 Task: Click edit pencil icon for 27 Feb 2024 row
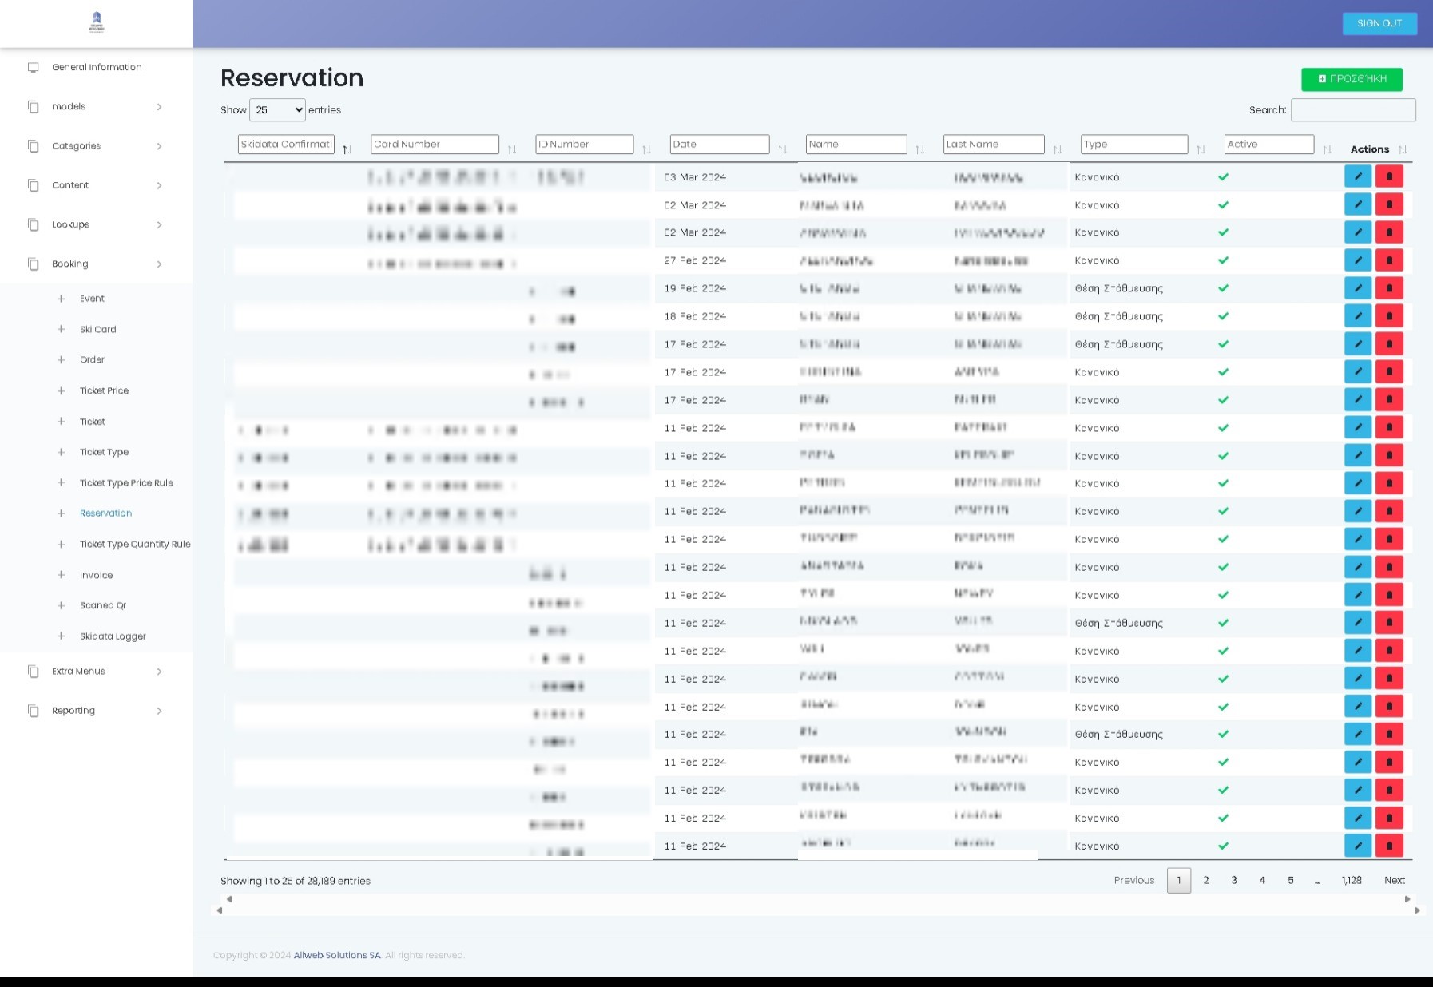tap(1357, 260)
